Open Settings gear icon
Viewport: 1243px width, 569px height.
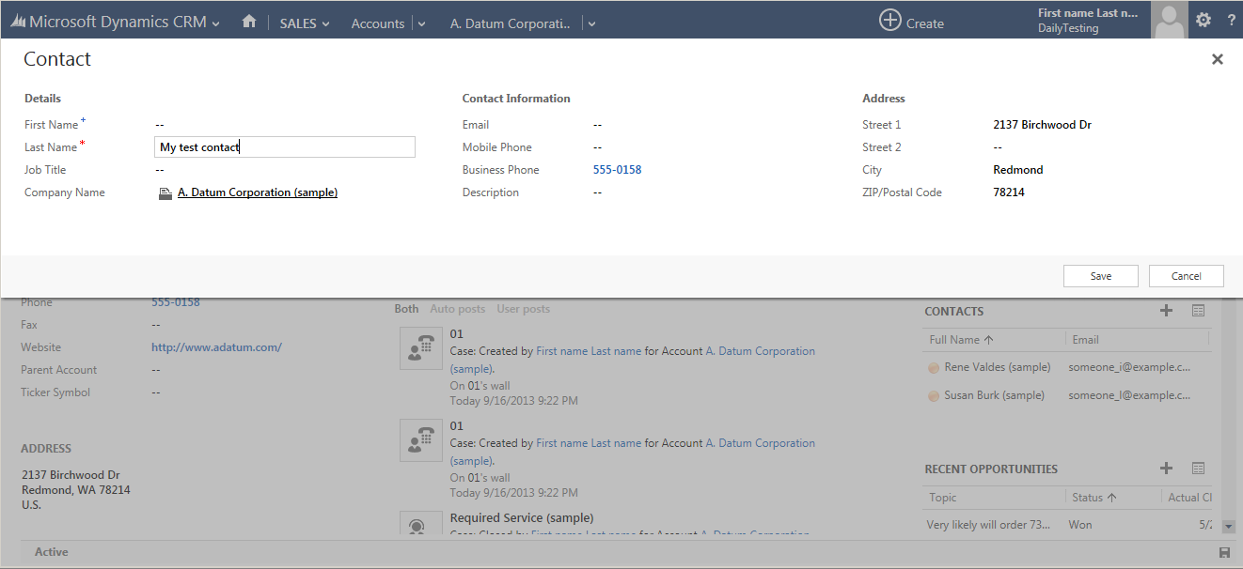coord(1204,20)
